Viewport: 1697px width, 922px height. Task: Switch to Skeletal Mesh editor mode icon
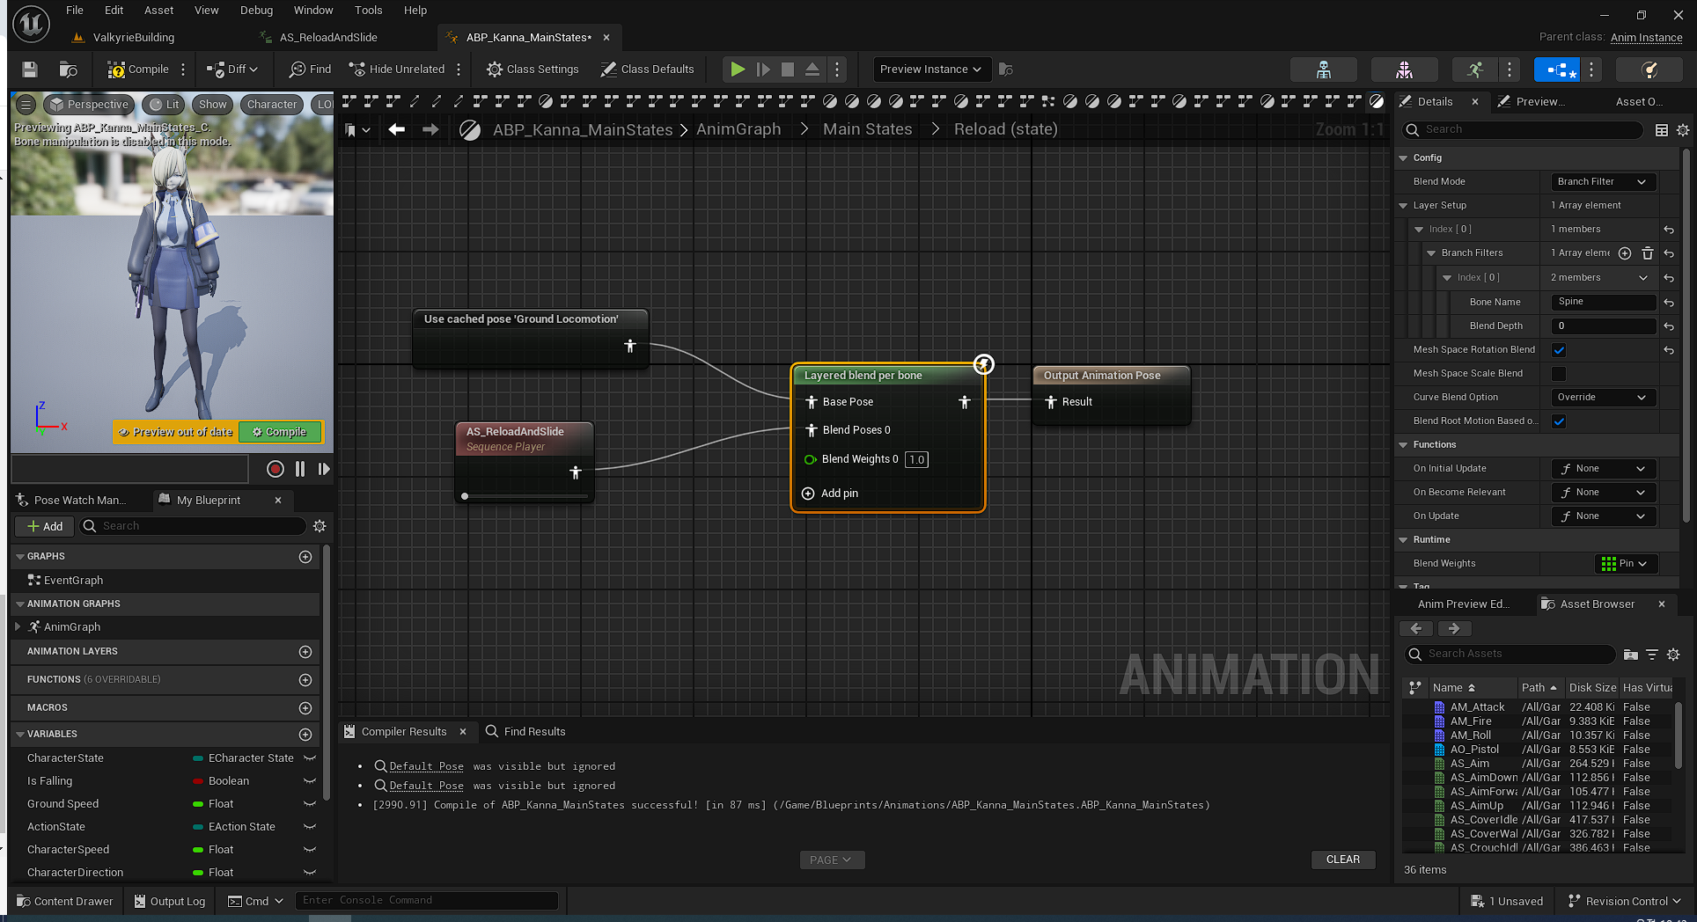[1404, 70]
